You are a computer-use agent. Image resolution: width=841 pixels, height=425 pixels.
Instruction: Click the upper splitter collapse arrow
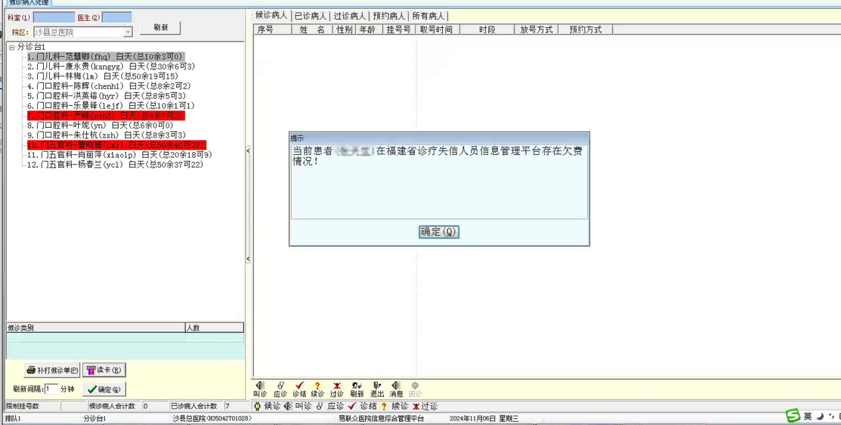point(248,151)
